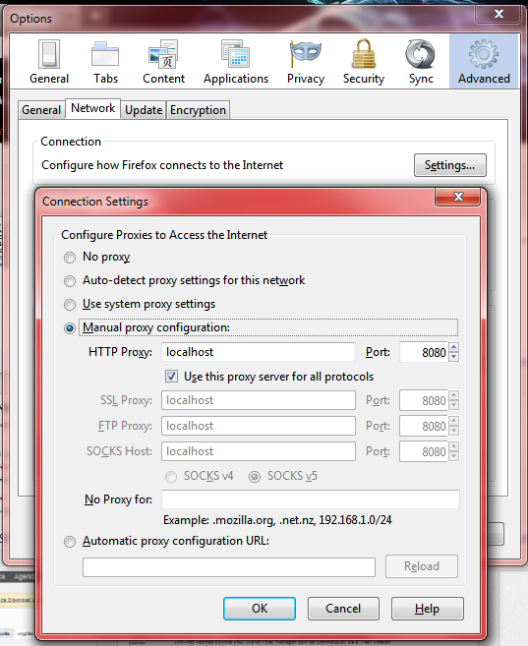Decrease the FTP Proxy port value
The width and height of the screenshot is (528, 646).
[x=453, y=431]
